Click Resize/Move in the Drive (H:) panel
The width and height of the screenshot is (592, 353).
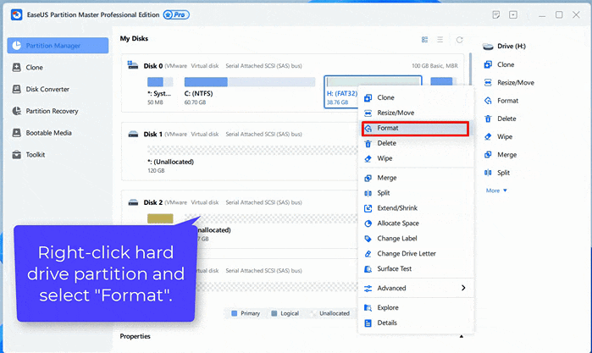[x=509, y=83]
